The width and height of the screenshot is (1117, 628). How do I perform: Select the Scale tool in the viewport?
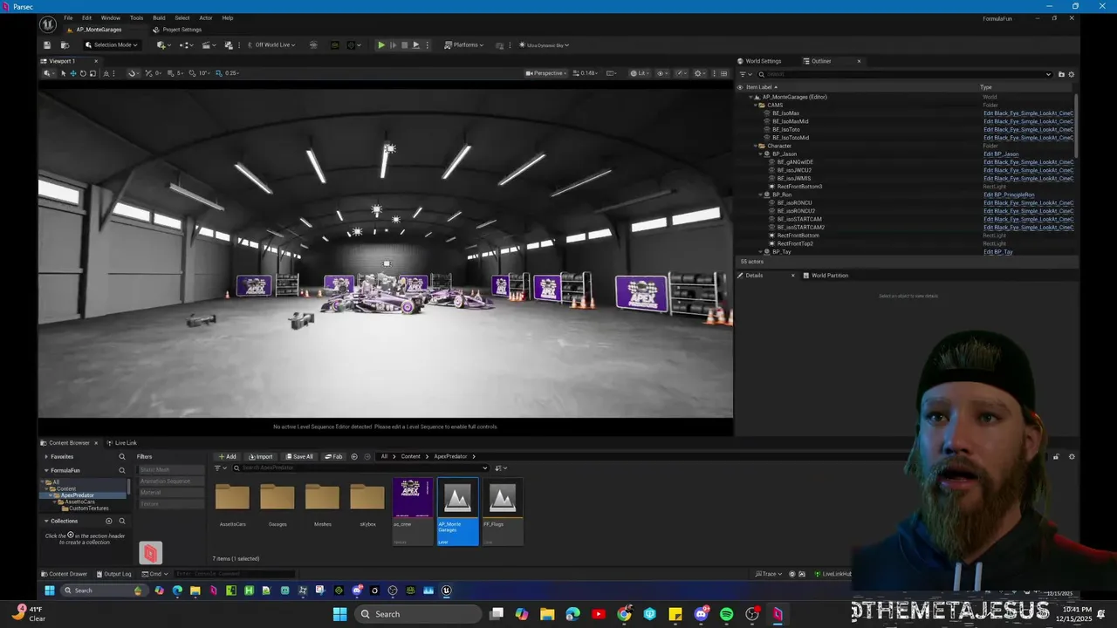[x=93, y=73]
